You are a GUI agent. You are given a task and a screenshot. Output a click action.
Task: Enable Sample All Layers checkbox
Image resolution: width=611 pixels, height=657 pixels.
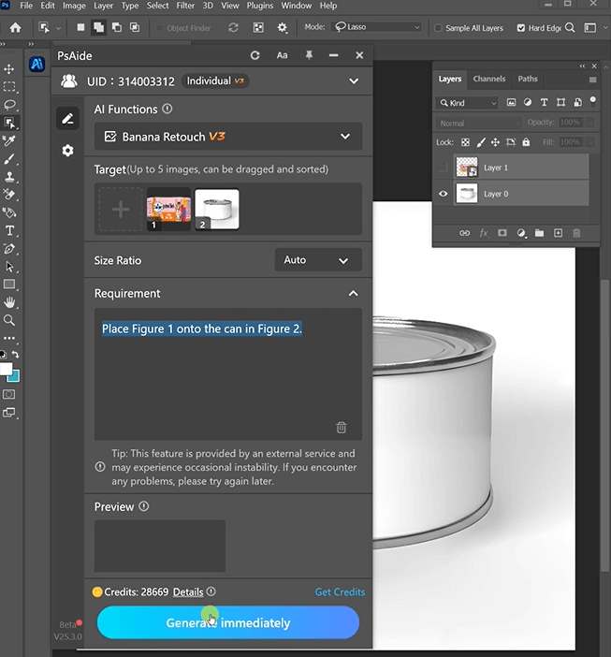[438, 28]
